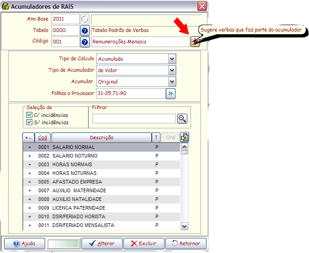309x253 pixels.
Task: Select row 0009 LICENCA PATERNIDADE
Action: point(102,208)
